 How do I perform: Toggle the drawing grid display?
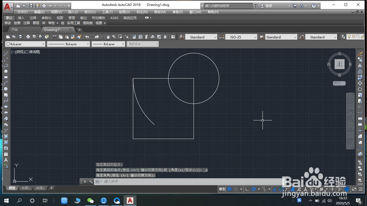click(229, 189)
